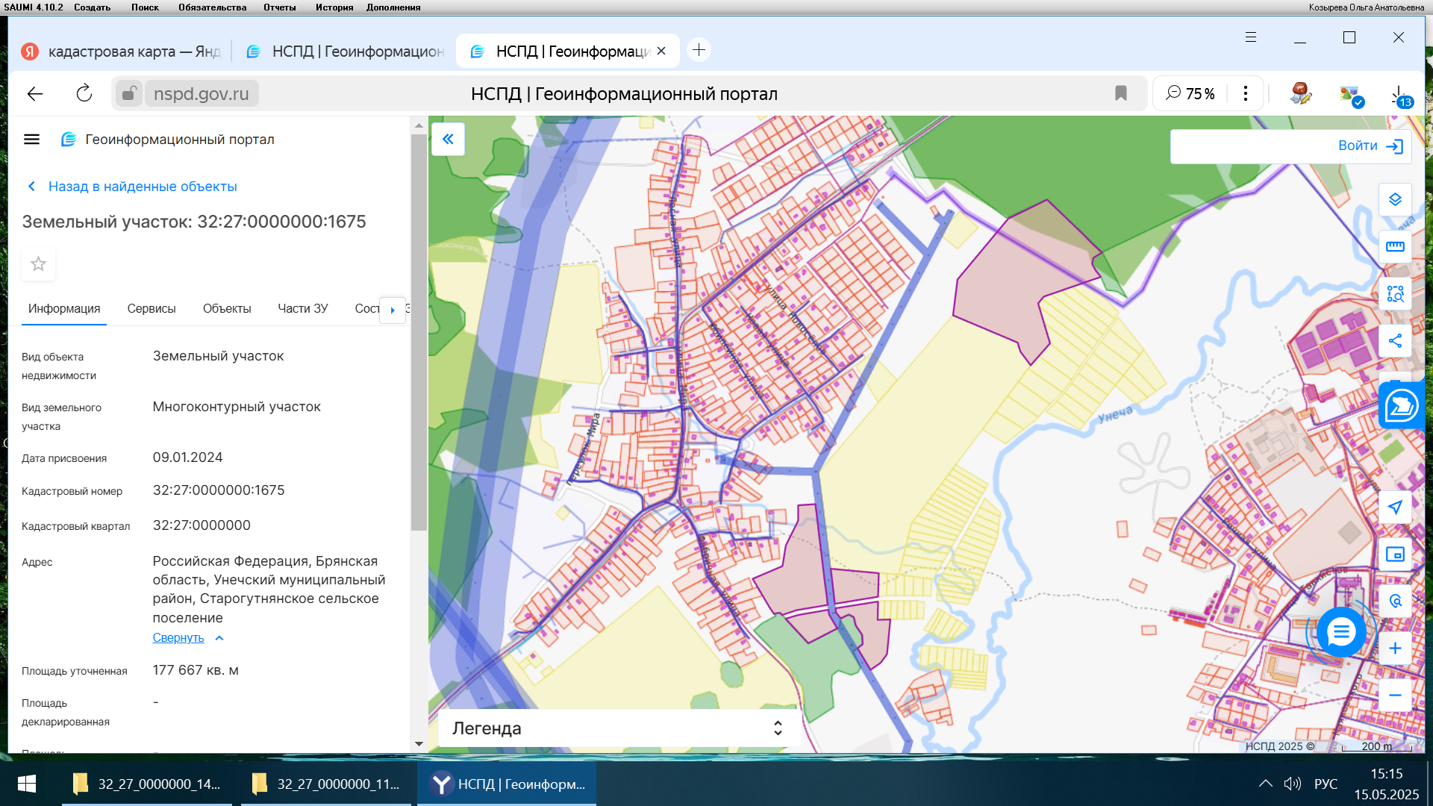The height and width of the screenshot is (806, 1433).
Task: Return via Назад в найденные объекты
Action: (133, 187)
